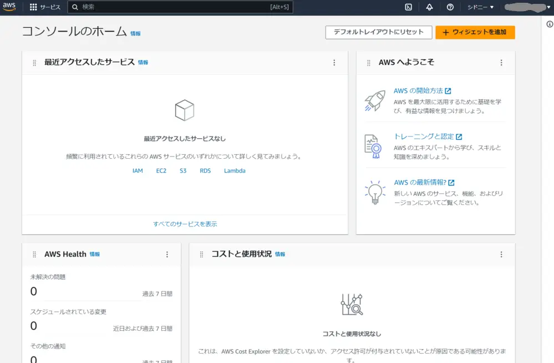Open the AWS の最新情報? link
Viewport: 554px width, 363px height.
pos(424,183)
